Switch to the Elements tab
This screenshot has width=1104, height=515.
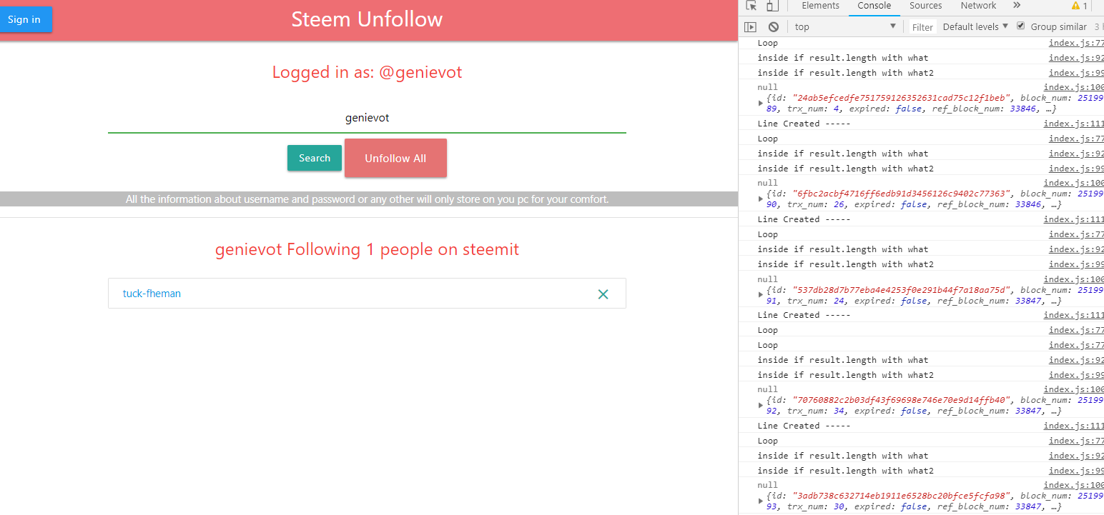[x=820, y=6]
